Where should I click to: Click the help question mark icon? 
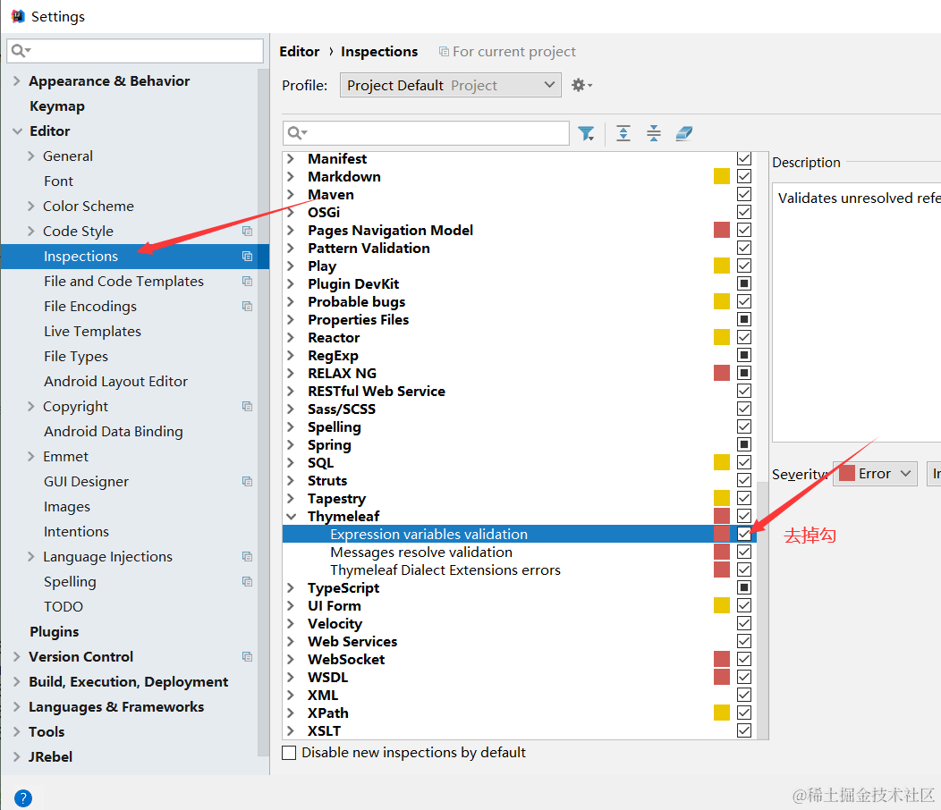[22, 798]
